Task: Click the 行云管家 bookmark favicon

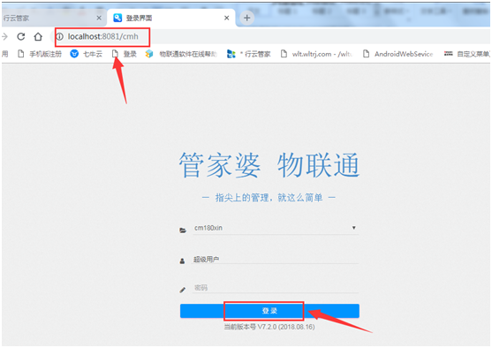Action: pyautogui.click(x=231, y=54)
